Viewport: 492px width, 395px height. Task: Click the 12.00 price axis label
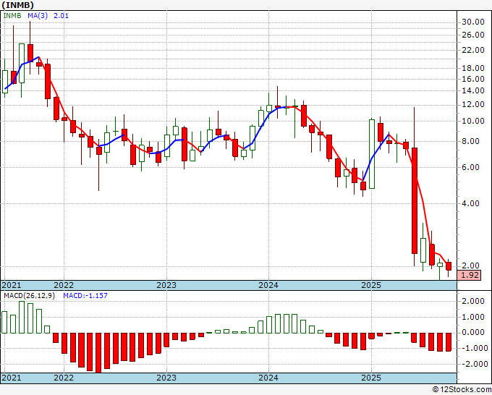point(473,104)
